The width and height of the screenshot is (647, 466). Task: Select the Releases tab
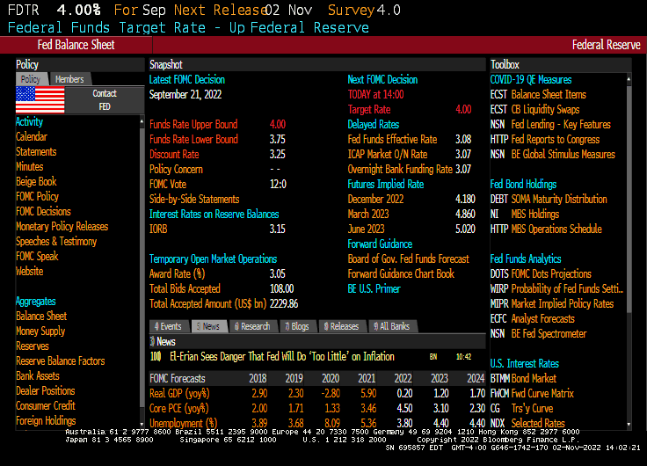342,326
